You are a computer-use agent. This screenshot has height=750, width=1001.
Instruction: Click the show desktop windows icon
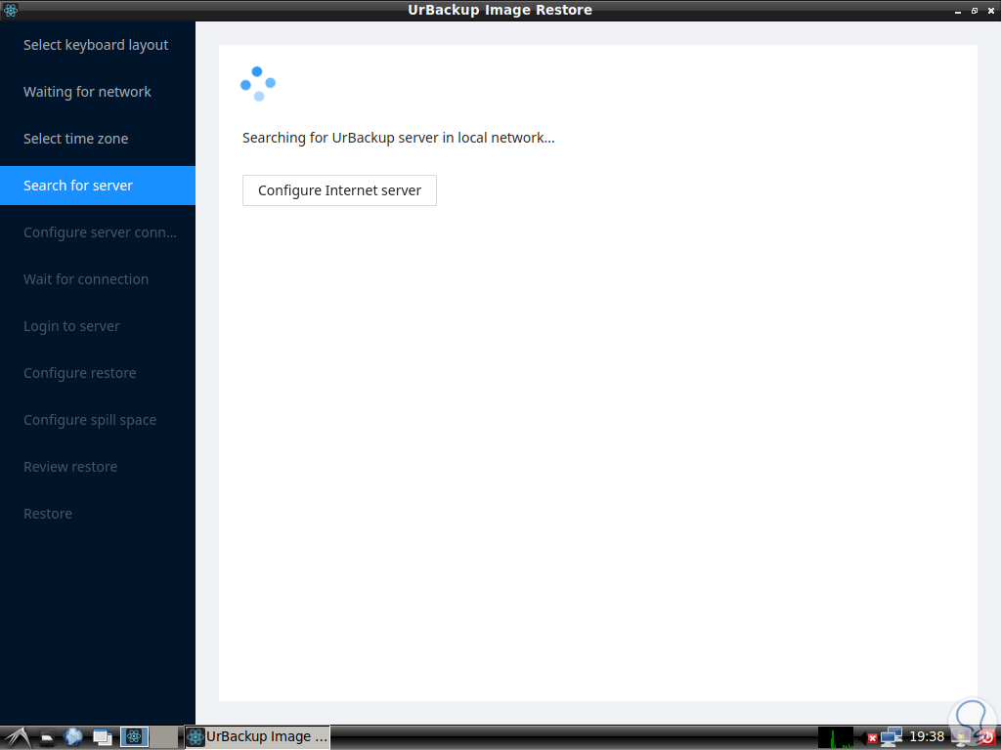(x=102, y=738)
